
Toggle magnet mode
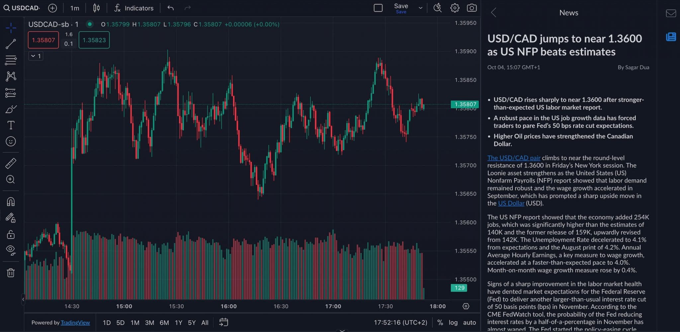click(x=11, y=202)
